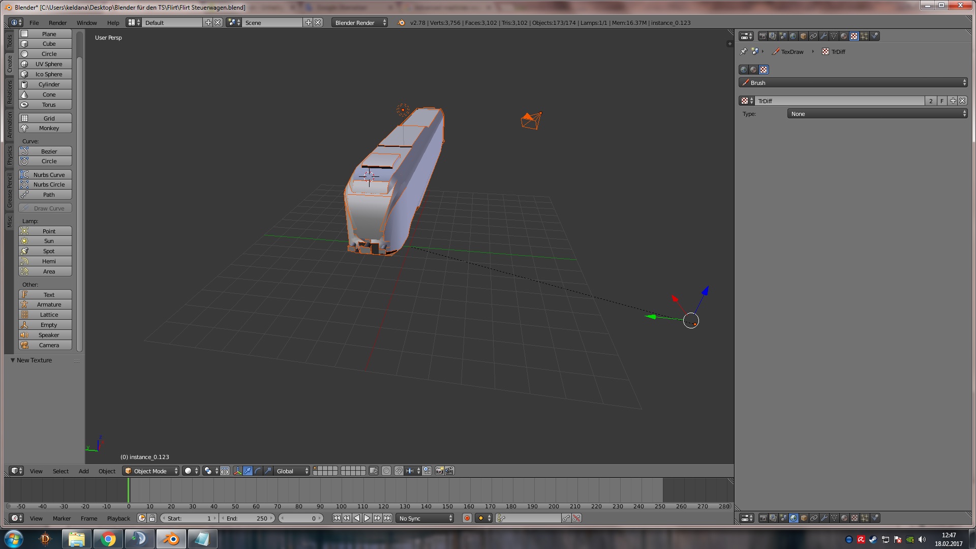Expand the texture Type None dropdown

[x=877, y=114]
